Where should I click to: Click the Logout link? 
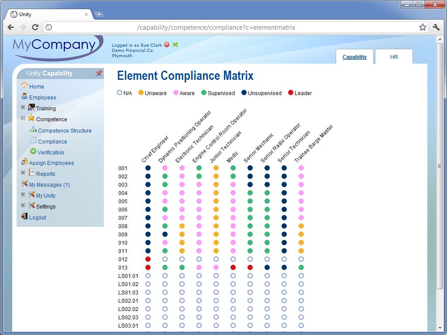click(x=38, y=217)
